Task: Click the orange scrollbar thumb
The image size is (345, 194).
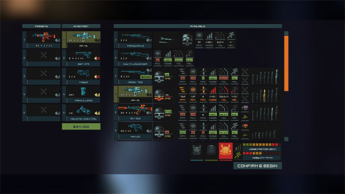Action: pyautogui.click(x=286, y=64)
